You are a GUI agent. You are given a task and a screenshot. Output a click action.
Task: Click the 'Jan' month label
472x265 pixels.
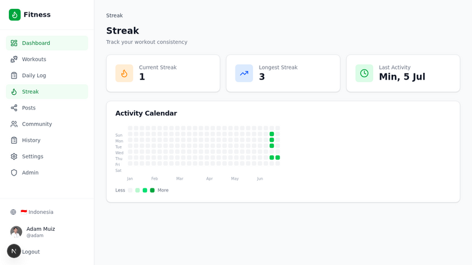pyautogui.click(x=130, y=179)
